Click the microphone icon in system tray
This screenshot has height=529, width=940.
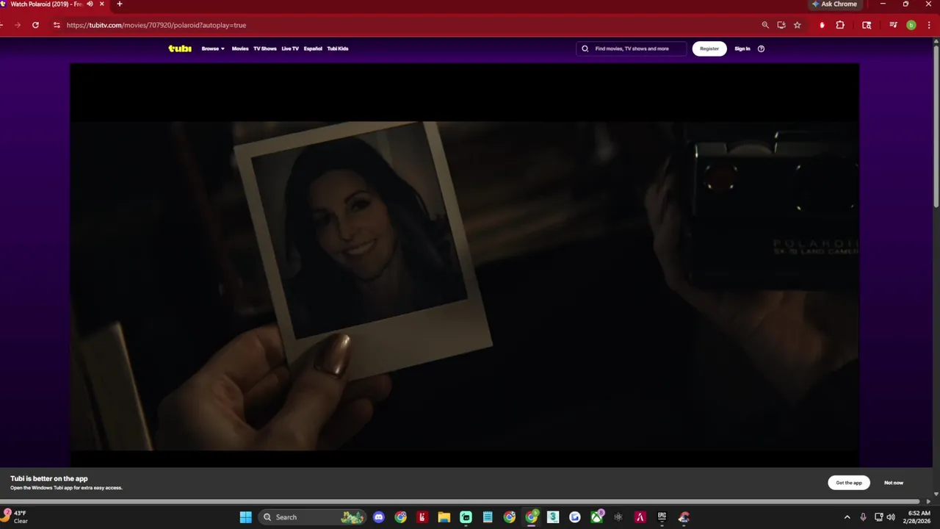click(x=863, y=517)
